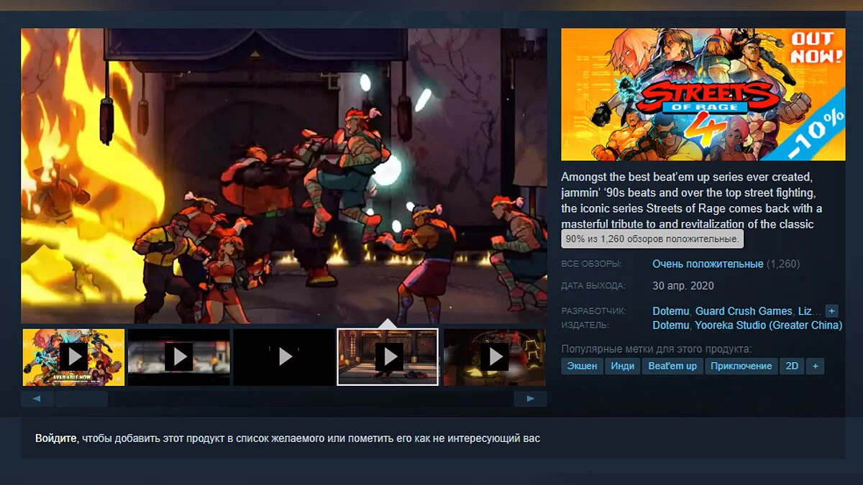Screen dimensions: 863x485
Task: Click the right arrow of thumbnail strip
Action: click(530, 399)
